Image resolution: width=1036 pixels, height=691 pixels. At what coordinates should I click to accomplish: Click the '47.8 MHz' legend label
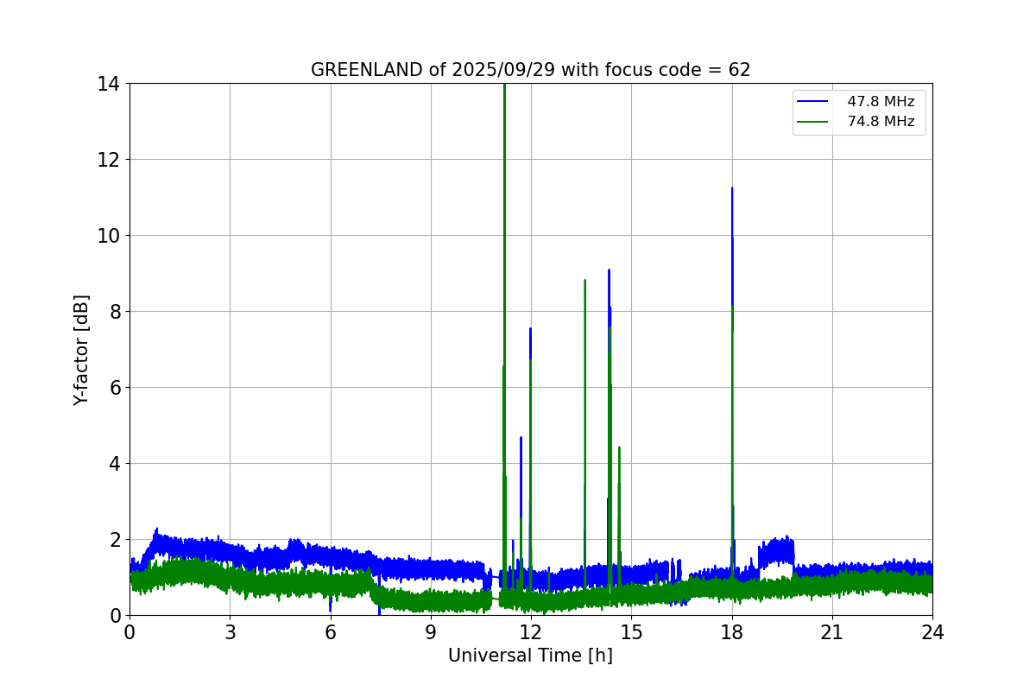(881, 102)
